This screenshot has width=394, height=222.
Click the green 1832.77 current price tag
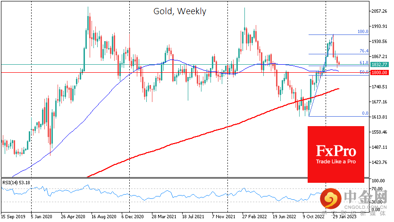click(379, 64)
